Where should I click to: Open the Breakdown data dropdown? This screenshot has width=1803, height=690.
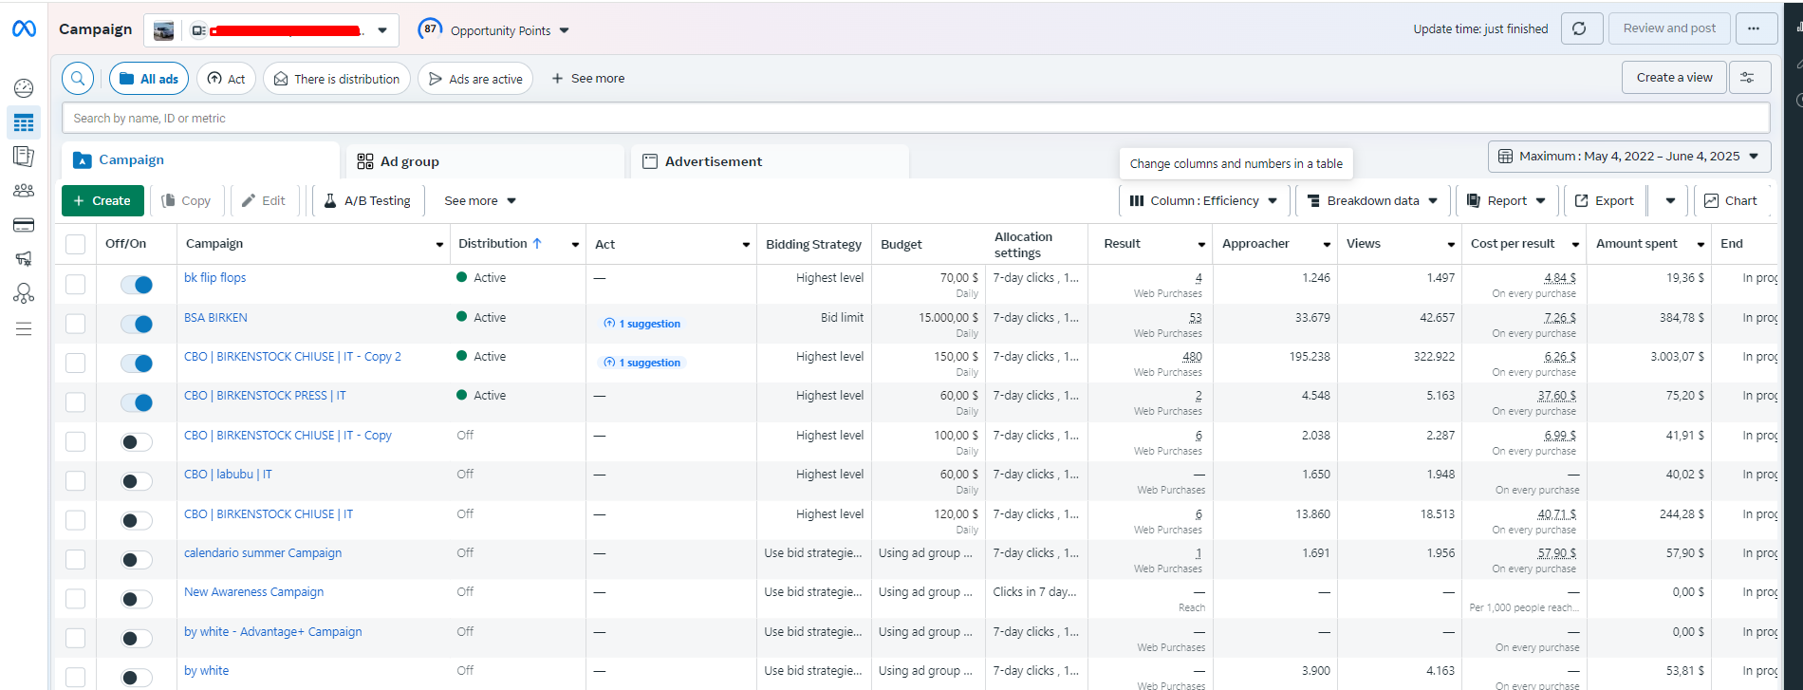pos(1372,201)
